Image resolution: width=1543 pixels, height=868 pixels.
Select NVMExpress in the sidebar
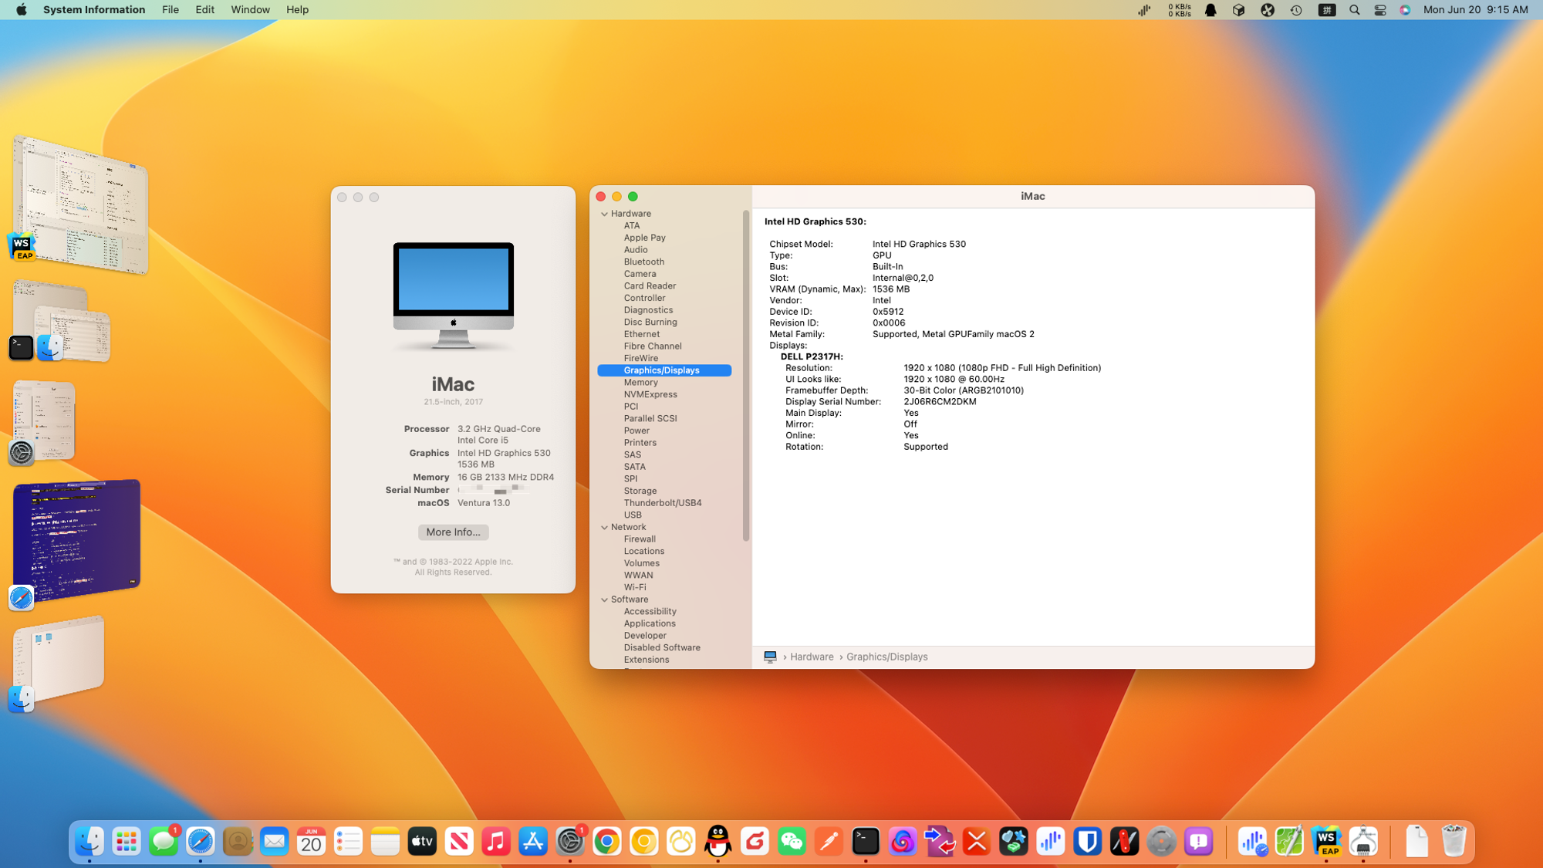(650, 394)
